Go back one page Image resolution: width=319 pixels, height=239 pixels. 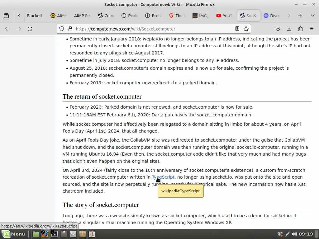7,29
